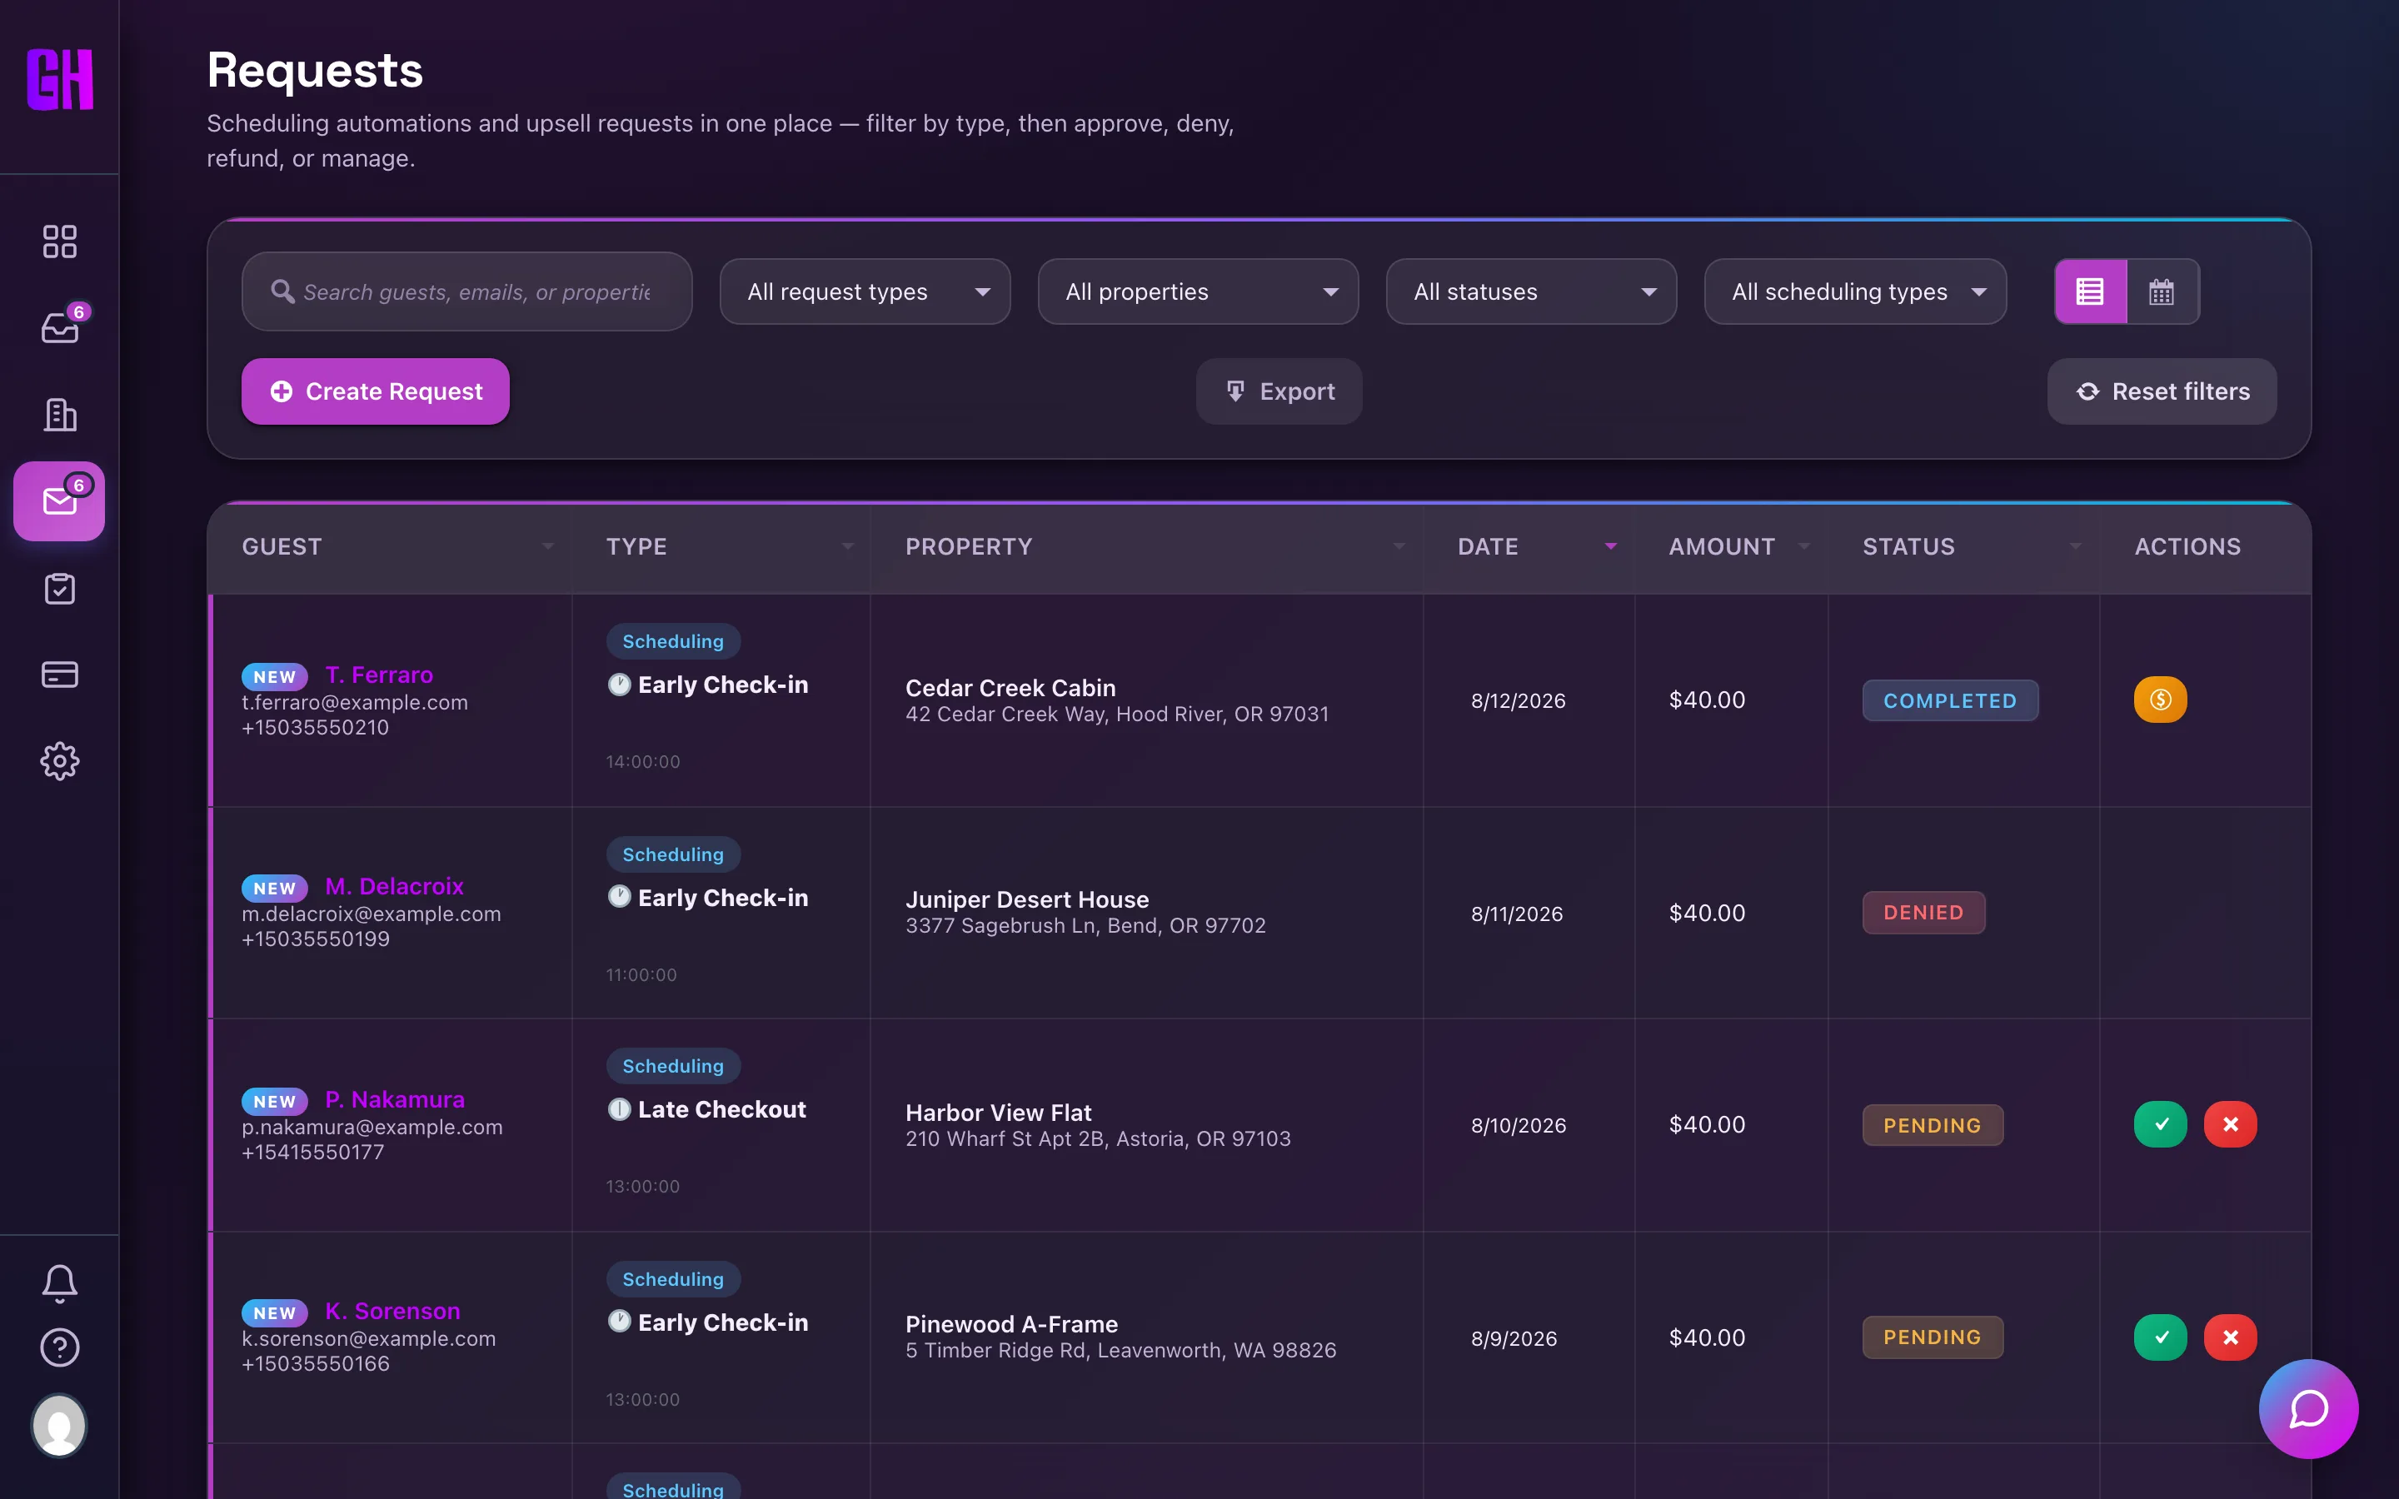Click the magnifier icon in the search box

(282, 291)
